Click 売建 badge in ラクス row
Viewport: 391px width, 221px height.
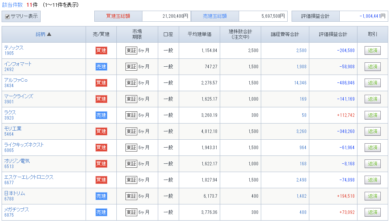pyautogui.click(x=101, y=115)
